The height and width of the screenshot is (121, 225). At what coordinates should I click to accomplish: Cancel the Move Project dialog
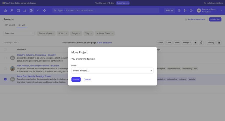point(87,79)
